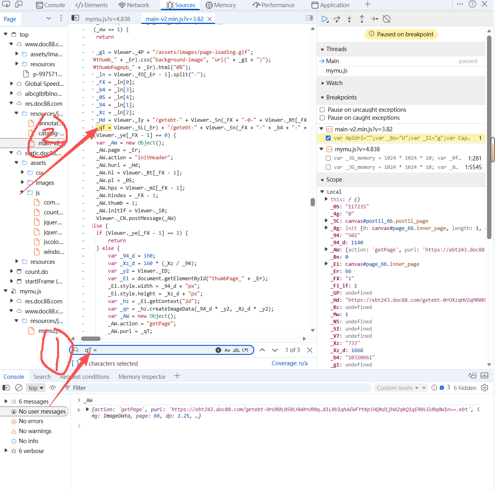Open console settings gear

click(x=485, y=388)
